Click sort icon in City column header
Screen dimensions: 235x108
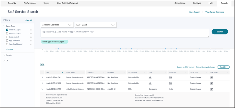coord(166,72)
